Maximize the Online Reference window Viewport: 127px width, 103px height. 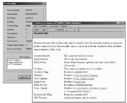coord(120,23)
